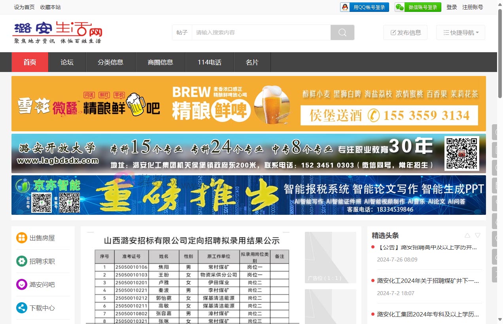
Task: Click the purple 潞安问吧 smiley icon
Action: [22, 284]
